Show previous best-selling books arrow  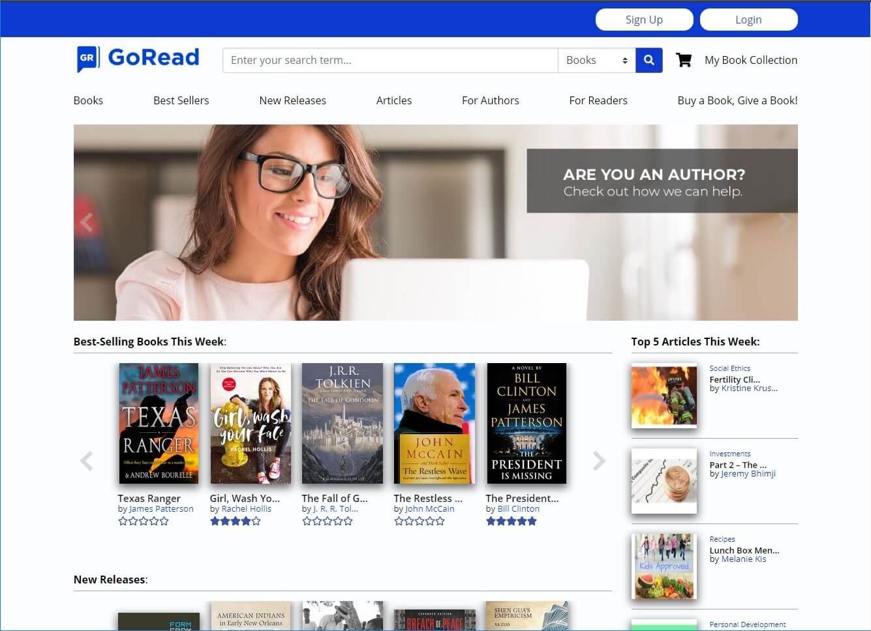tap(86, 461)
